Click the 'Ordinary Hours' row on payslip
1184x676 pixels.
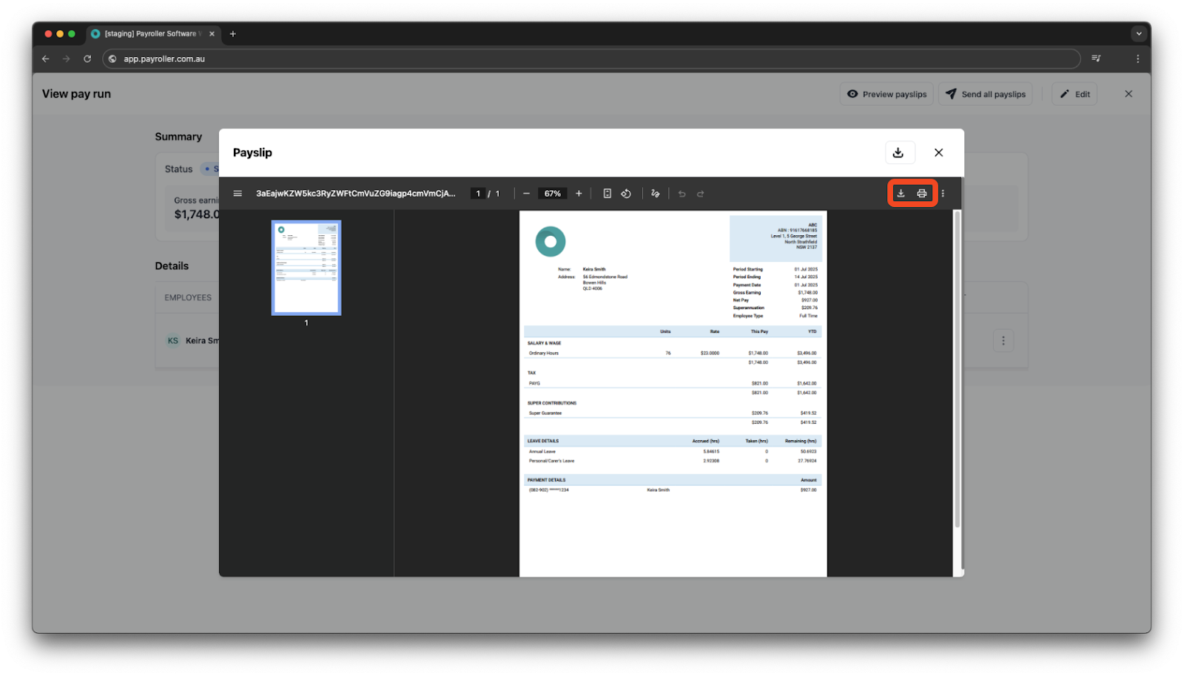coord(673,354)
